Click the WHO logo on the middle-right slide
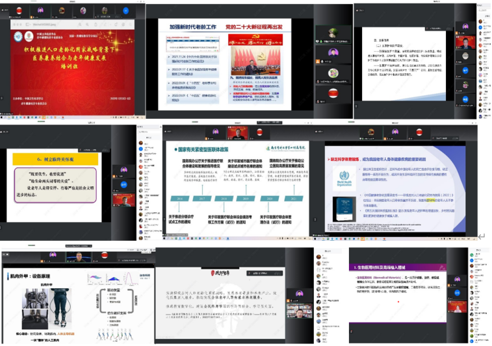This screenshot has height=346, width=492. [344, 177]
